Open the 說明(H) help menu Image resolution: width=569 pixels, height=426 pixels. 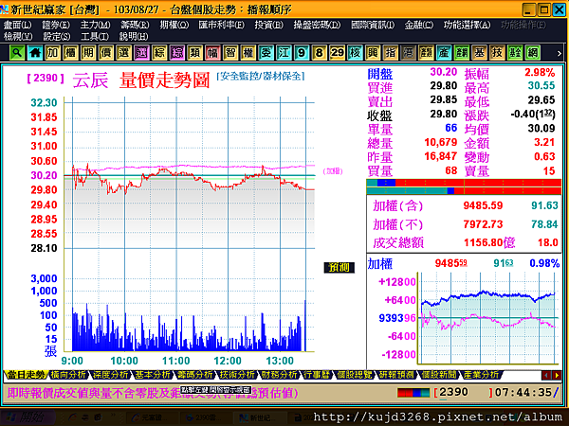(134, 37)
